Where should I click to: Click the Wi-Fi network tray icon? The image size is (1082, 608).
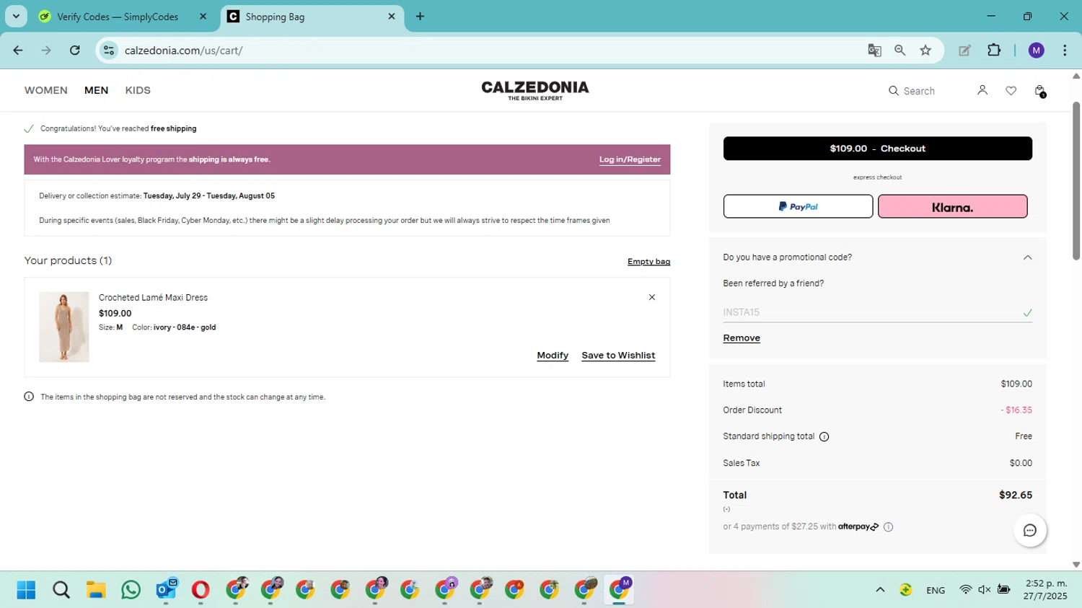click(965, 589)
